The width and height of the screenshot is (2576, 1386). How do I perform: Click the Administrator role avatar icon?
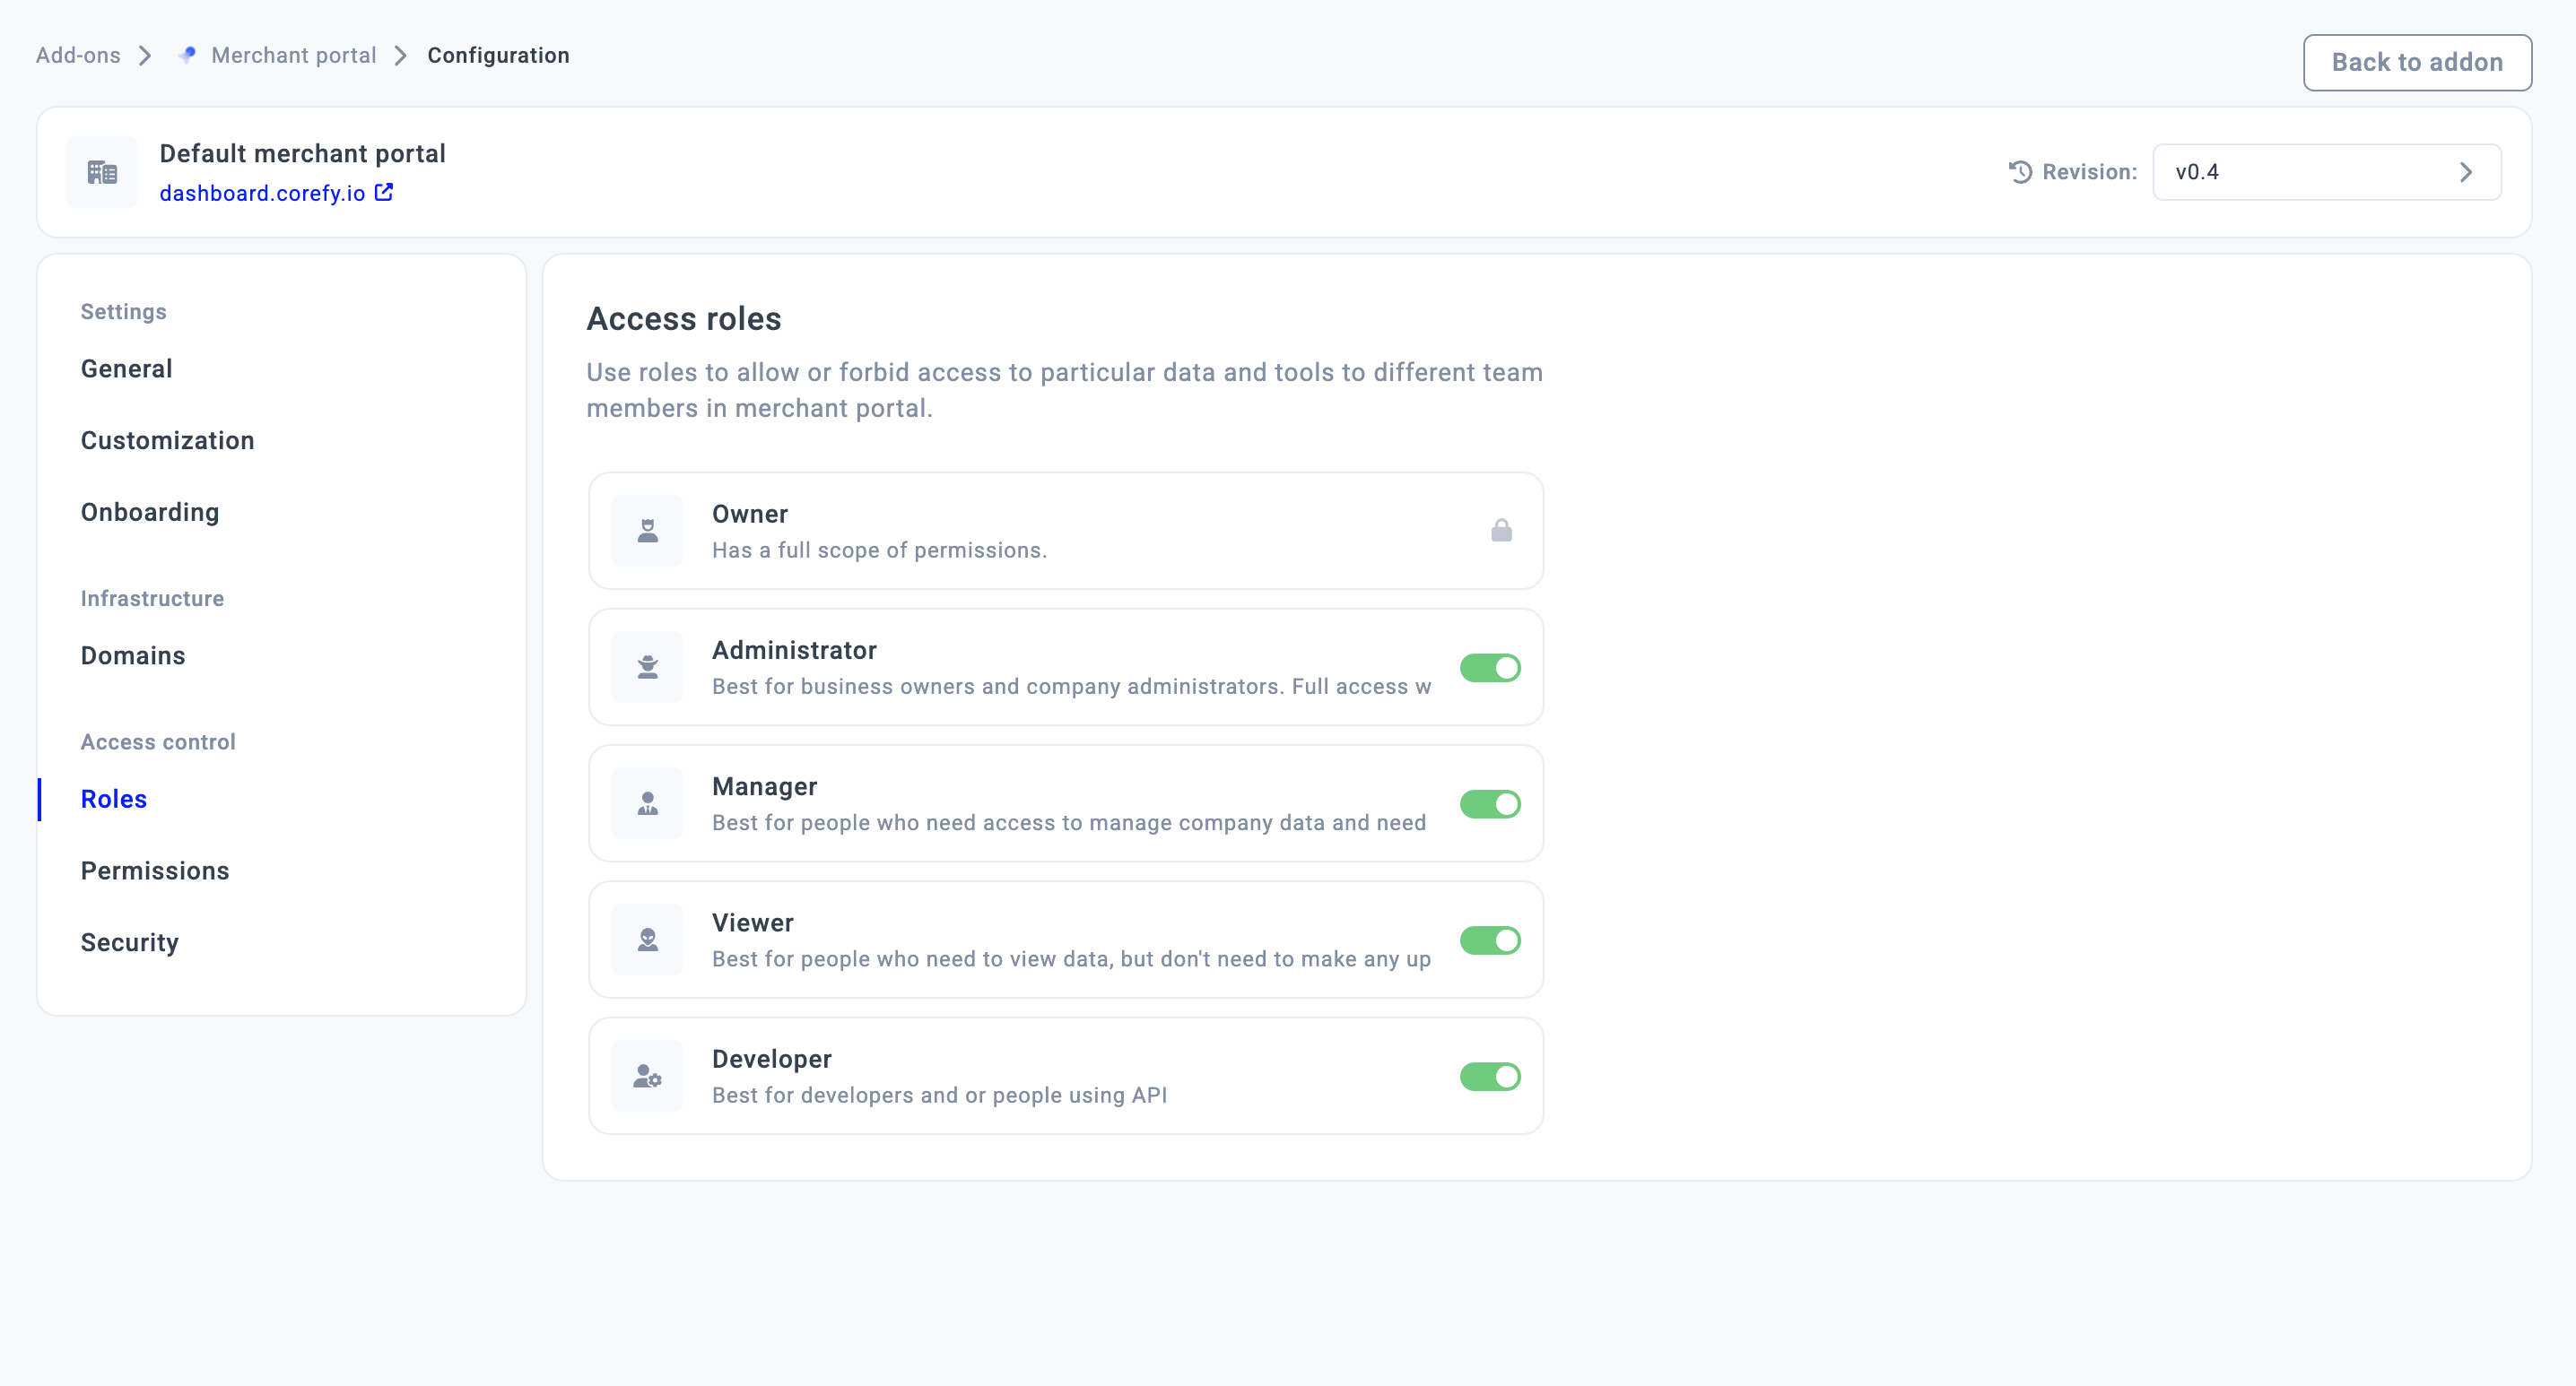click(647, 666)
